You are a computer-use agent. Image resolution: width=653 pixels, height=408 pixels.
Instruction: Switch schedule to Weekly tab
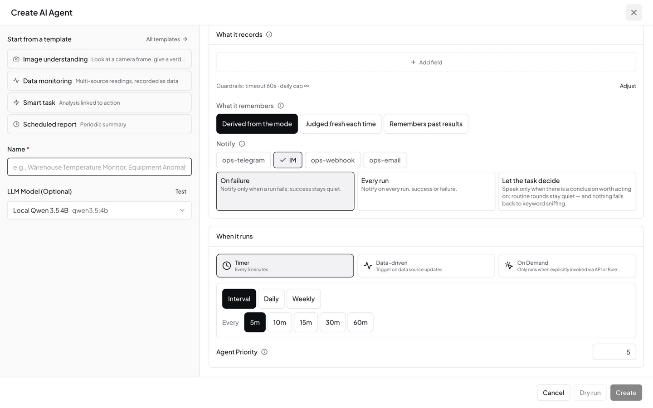tap(303, 299)
